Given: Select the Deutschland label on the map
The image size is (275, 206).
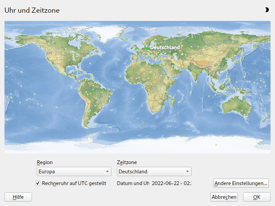Looking at the screenshot, I should 165,48.
